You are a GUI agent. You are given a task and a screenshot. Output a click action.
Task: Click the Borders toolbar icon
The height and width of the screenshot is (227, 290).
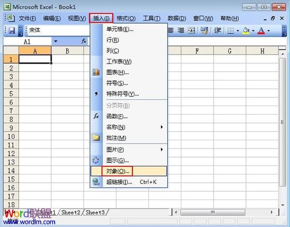pos(231,30)
